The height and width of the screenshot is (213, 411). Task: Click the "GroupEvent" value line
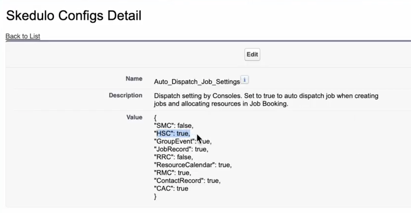pyautogui.click(x=182, y=142)
